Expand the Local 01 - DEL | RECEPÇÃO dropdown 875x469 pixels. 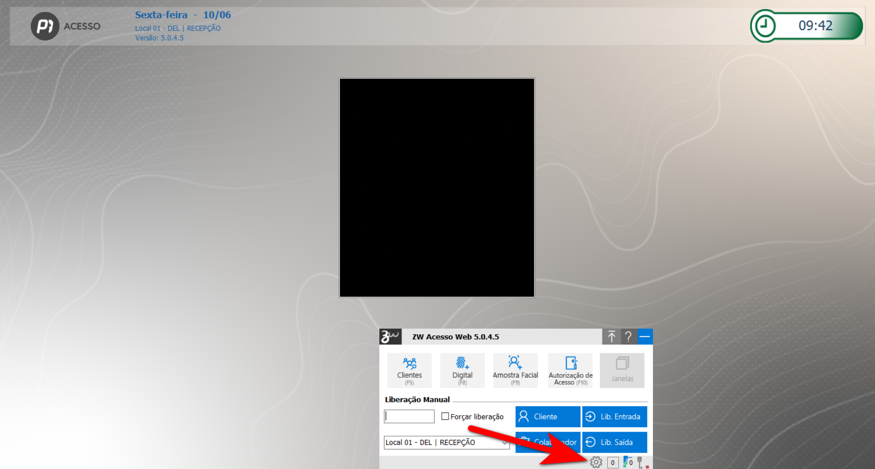point(504,443)
